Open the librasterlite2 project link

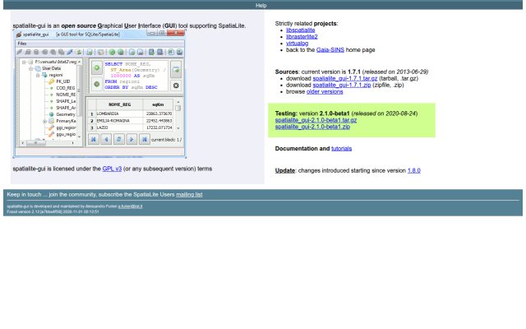click(x=302, y=36)
